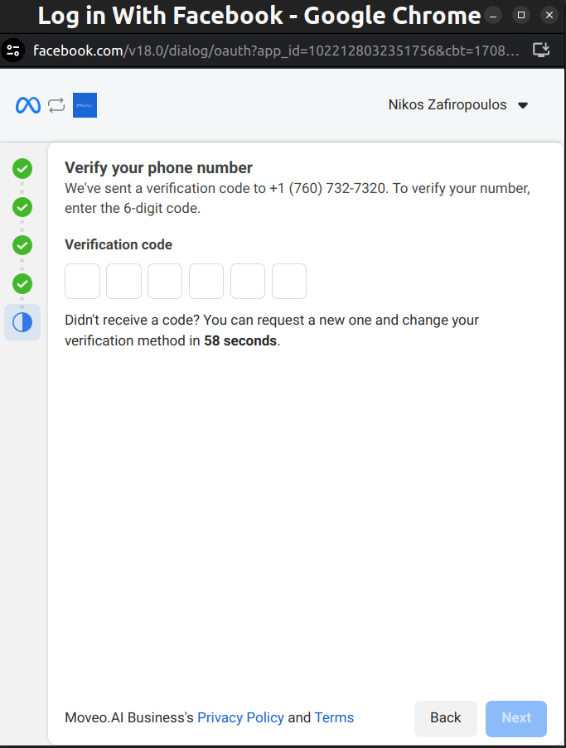This screenshot has height=748, width=566.
Task: Click the sync arrows icon between logos
Action: pyautogui.click(x=56, y=105)
